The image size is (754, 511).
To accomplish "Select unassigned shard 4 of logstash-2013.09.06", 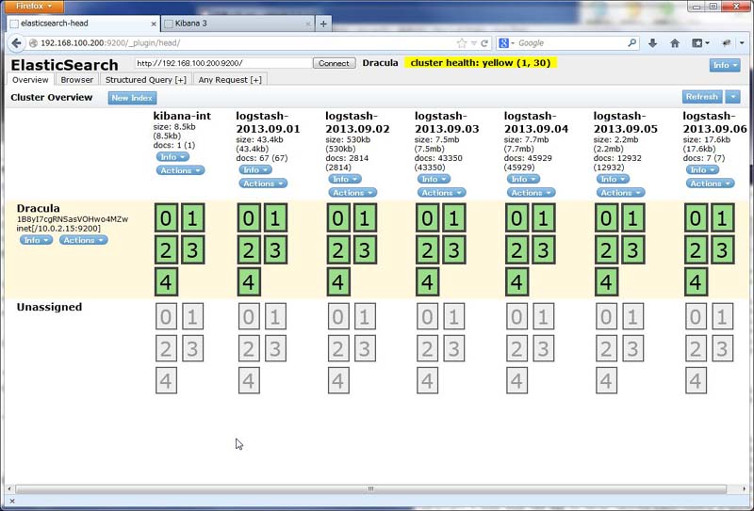I will 696,380.
